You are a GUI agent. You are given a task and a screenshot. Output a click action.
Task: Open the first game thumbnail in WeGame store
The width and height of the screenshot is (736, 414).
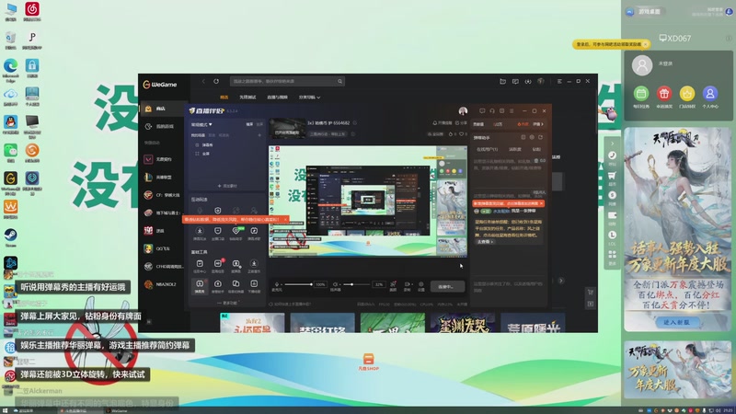pos(252,323)
